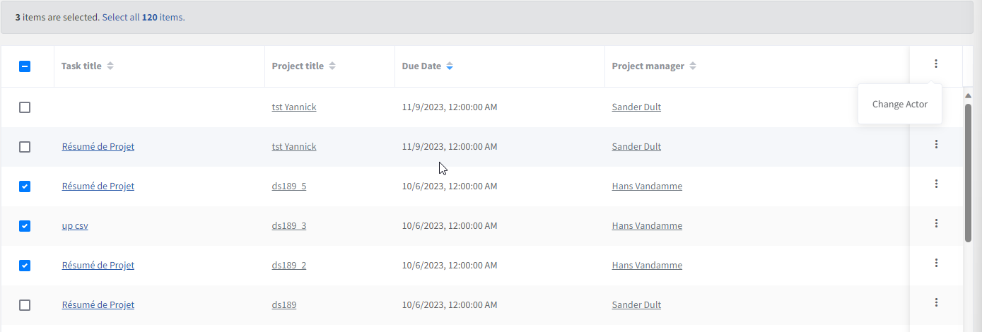The height and width of the screenshot is (332, 982).
Task: Open row actions menu for ds189_5 task
Action: 935,184
